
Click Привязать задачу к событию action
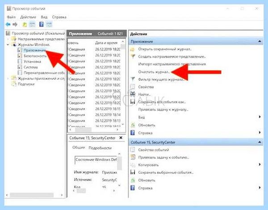pos(163,158)
